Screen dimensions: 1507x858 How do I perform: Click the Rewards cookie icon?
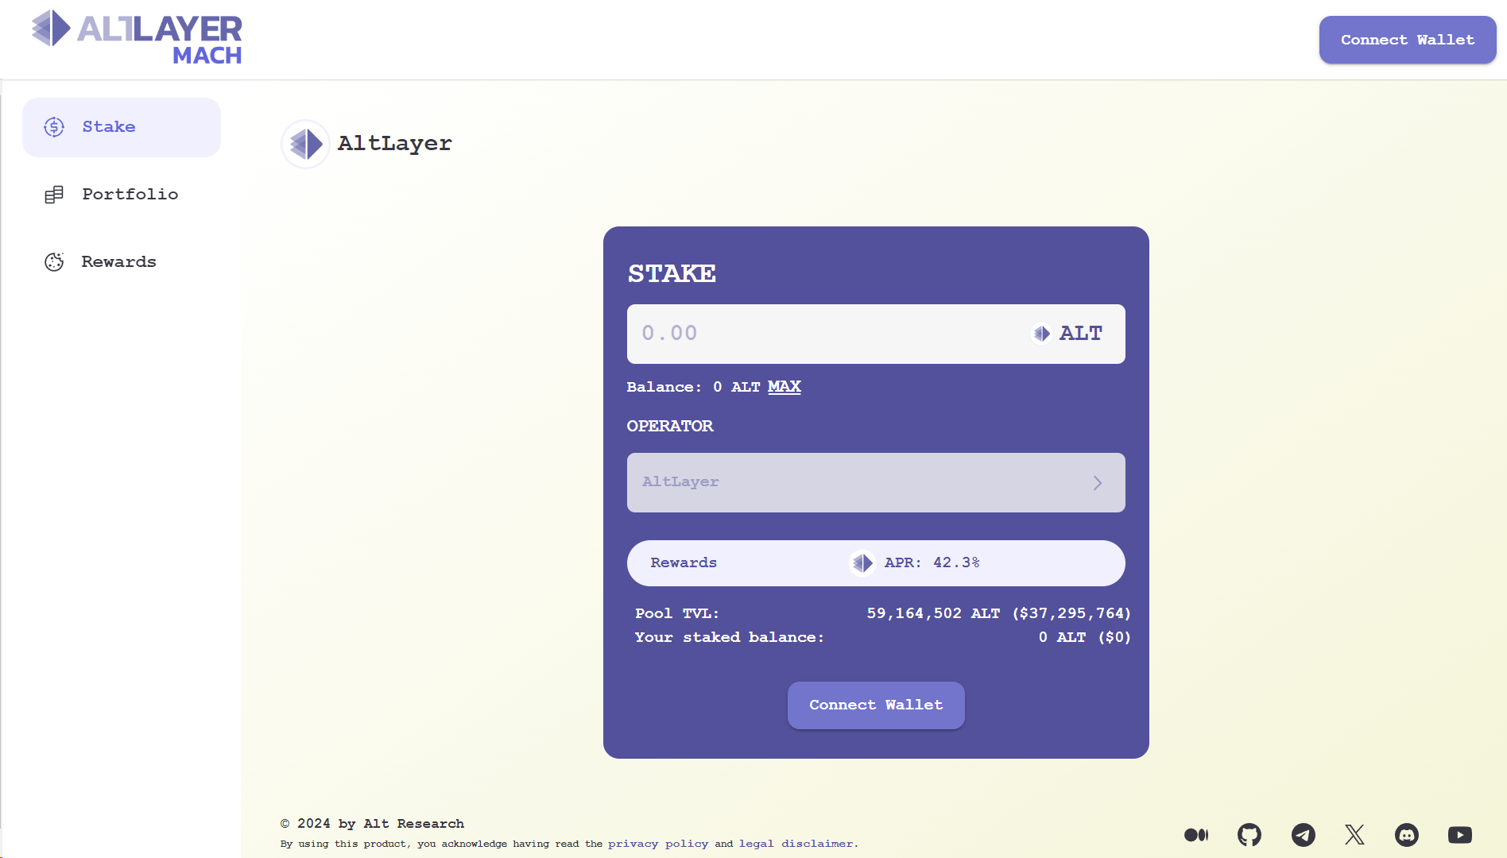[54, 262]
